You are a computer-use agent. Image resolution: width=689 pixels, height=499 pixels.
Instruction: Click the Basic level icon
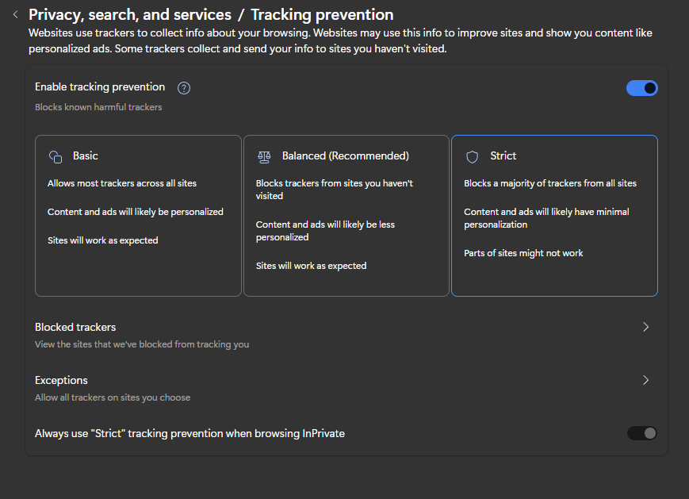[56, 157]
